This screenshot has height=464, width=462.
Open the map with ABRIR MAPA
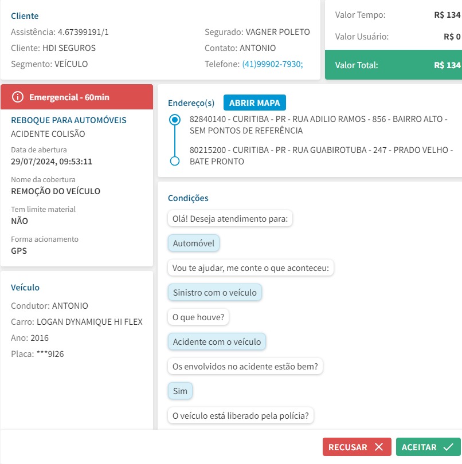pyautogui.click(x=255, y=103)
